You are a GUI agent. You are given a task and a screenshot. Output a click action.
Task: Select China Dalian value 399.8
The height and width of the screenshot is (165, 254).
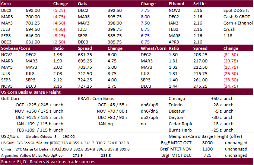click(x=124, y=149)
